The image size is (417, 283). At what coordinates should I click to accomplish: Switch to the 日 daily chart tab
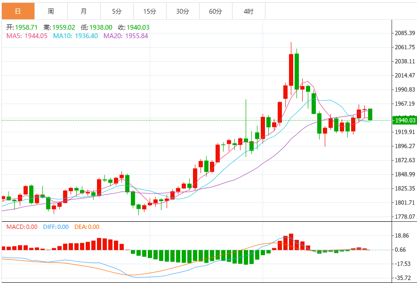pyautogui.click(x=18, y=11)
